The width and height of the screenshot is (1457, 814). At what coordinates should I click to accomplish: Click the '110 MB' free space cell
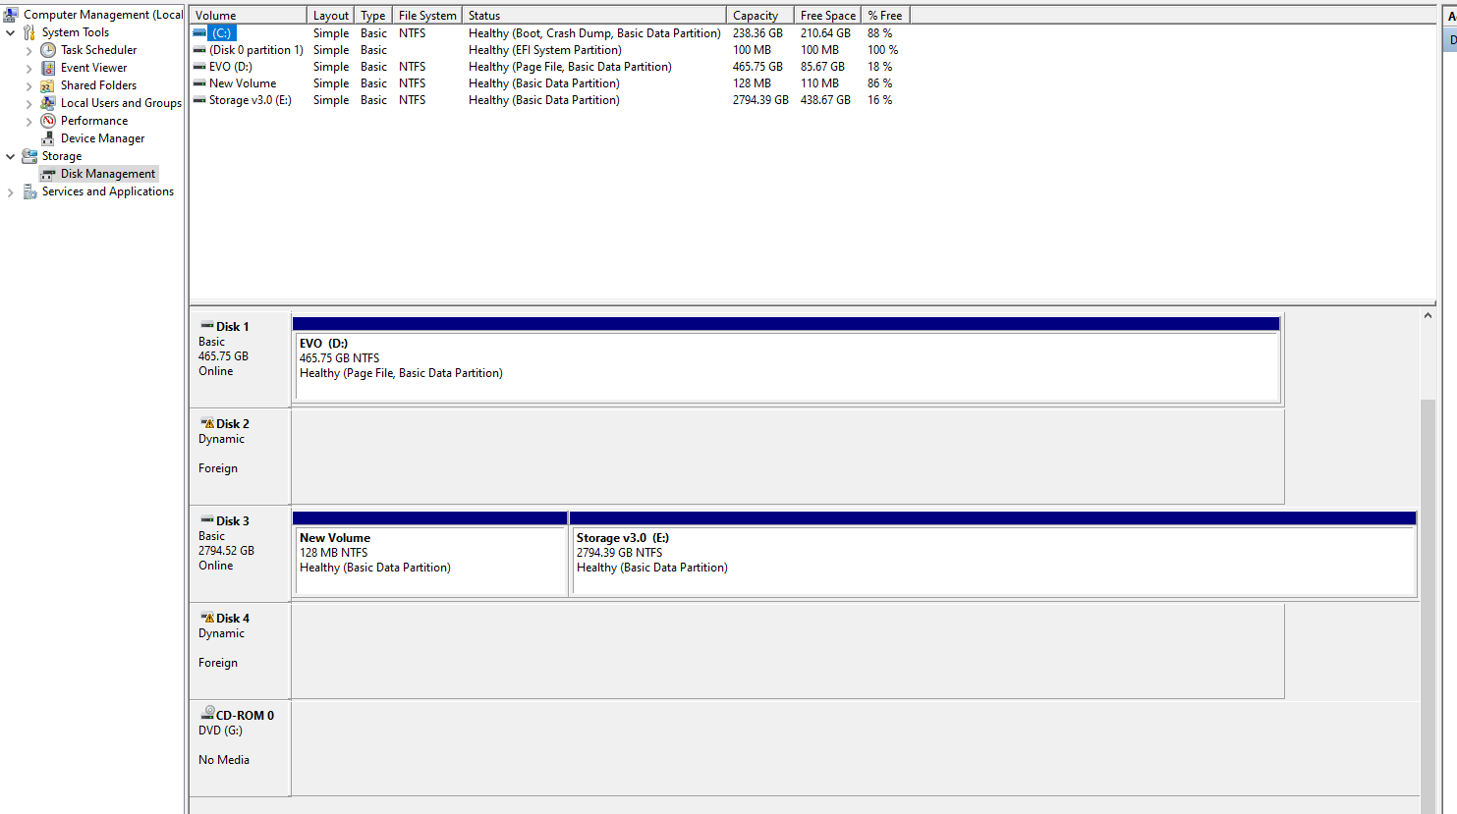click(819, 83)
